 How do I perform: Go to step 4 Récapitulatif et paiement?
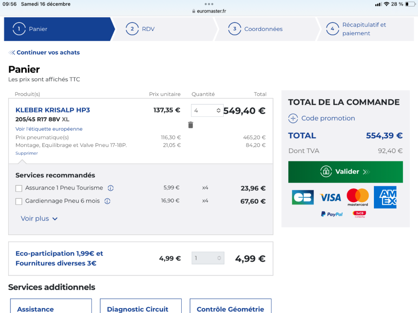pos(365,29)
